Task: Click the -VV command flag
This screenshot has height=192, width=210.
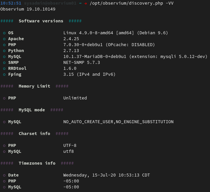Action: [170, 3]
